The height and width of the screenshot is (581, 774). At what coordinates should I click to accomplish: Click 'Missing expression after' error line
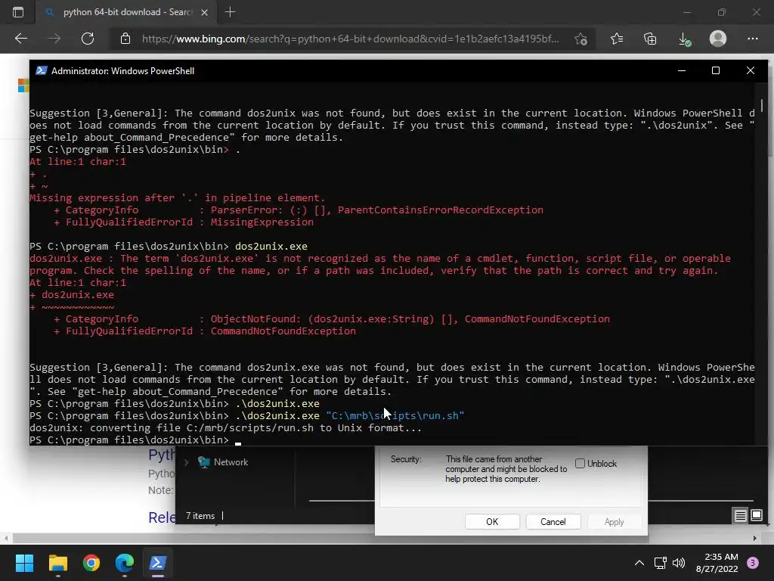(177, 197)
